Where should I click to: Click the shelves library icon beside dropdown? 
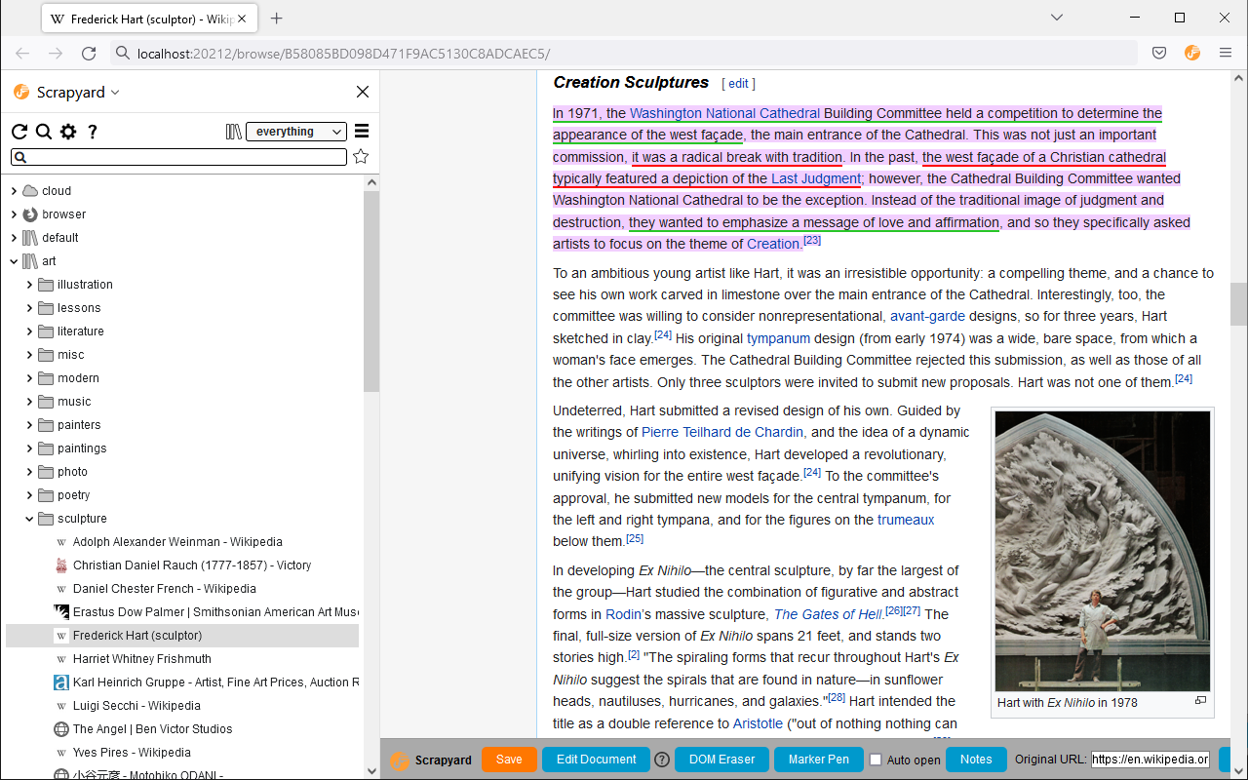click(233, 132)
